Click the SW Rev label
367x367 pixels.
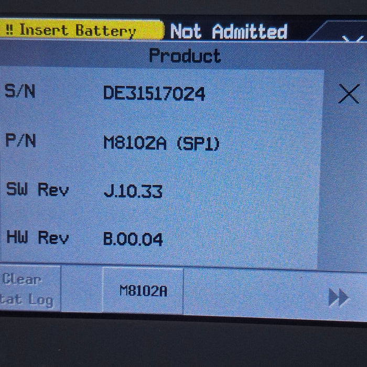click(x=37, y=189)
